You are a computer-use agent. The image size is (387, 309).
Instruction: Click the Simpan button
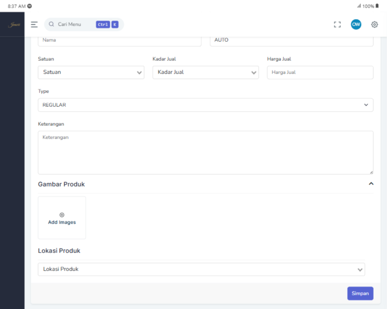coord(360,293)
